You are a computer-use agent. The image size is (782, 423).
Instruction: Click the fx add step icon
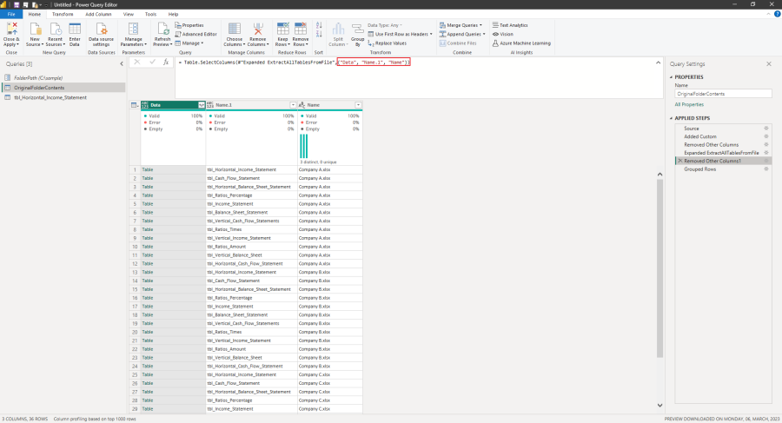[166, 62]
